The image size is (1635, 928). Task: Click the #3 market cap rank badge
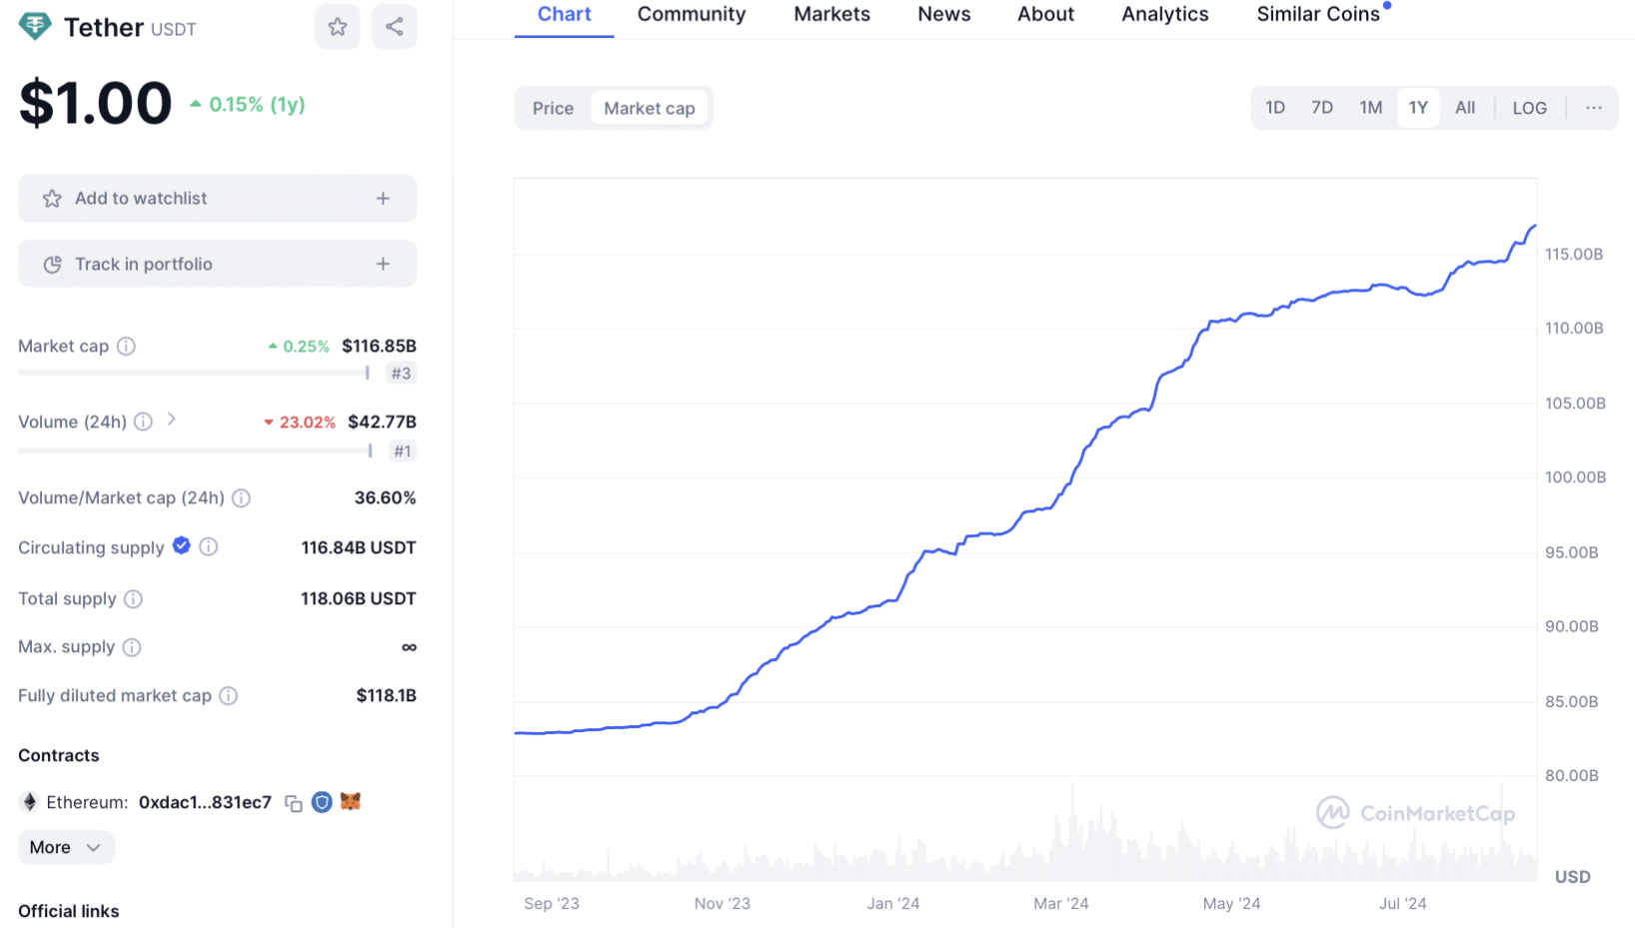[401, 374]
